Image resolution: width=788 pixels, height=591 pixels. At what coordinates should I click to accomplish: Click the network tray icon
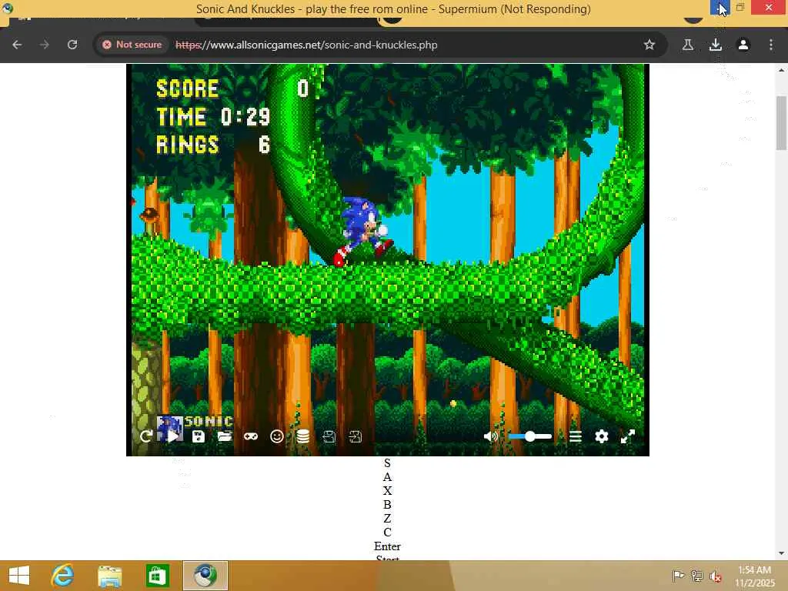point(697,576)
